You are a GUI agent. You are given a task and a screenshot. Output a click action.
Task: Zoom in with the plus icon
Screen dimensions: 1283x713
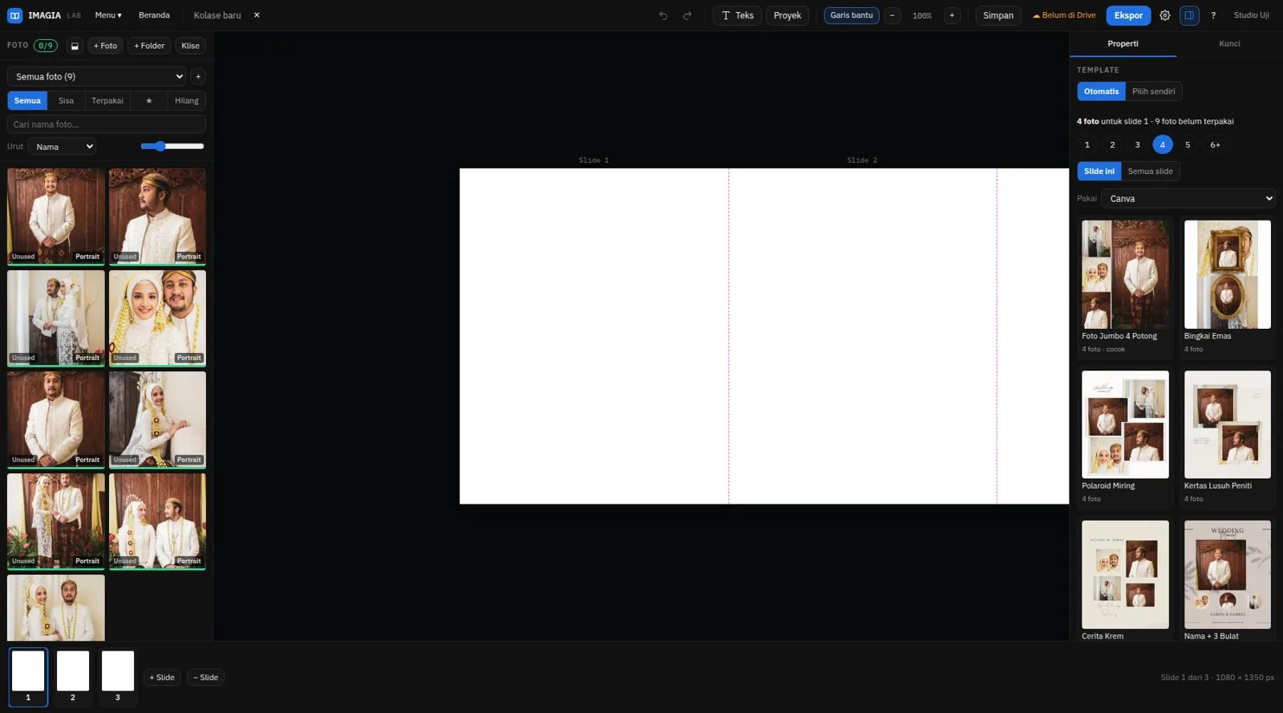pos(952,15)
